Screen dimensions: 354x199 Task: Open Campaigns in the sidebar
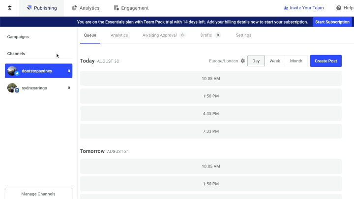tap(18, 37)
